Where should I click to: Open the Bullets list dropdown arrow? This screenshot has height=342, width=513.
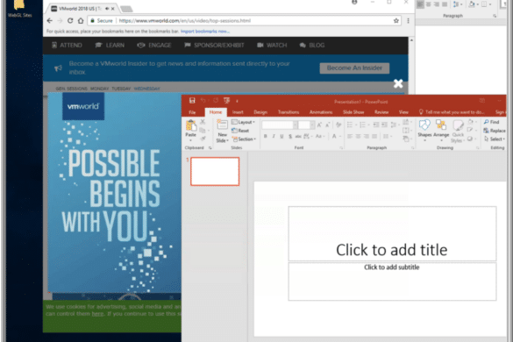pyautogui.click(x=356, y=125)
